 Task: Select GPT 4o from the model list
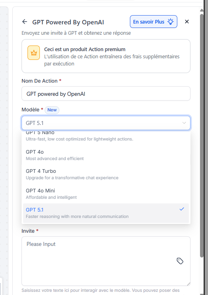106,155
